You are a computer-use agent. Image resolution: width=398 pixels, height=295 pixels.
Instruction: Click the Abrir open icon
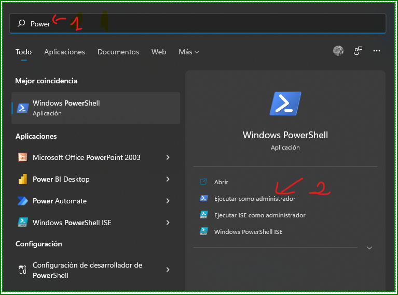(203, 182)
